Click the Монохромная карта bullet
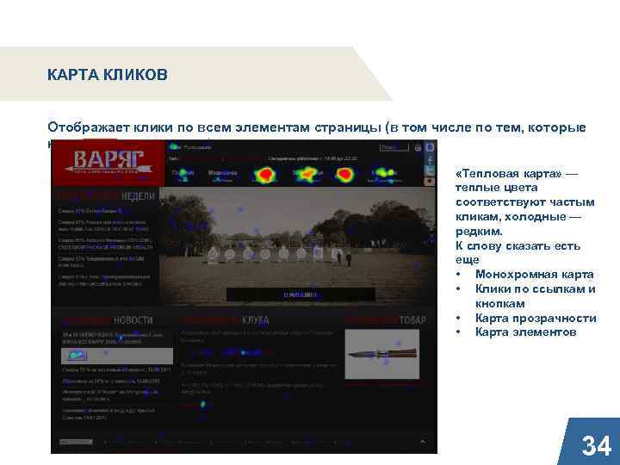The image size is (620, 465). (534, 274)
